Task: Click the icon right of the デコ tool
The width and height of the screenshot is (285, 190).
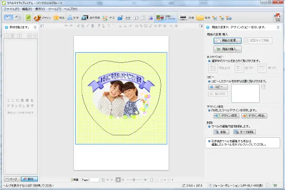Action: point(120,18)
